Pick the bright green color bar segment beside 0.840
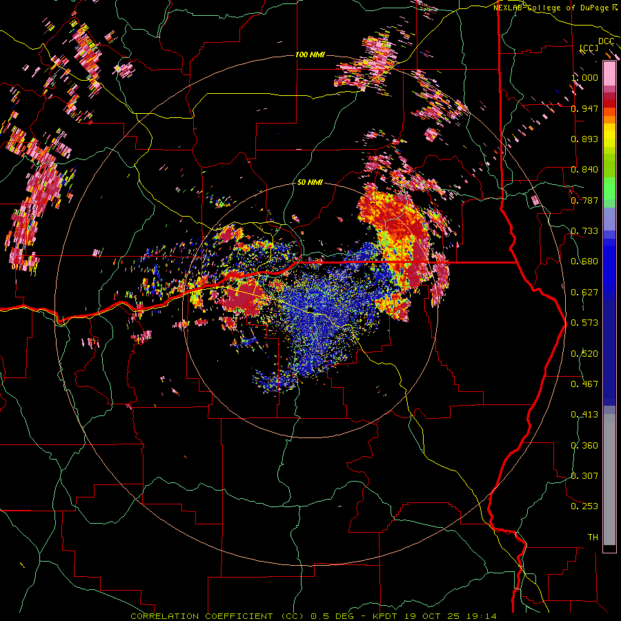 [x=609, y=170]
